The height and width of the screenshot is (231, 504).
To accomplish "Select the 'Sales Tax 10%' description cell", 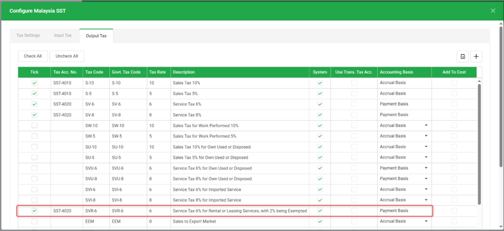I will point(240,83).
